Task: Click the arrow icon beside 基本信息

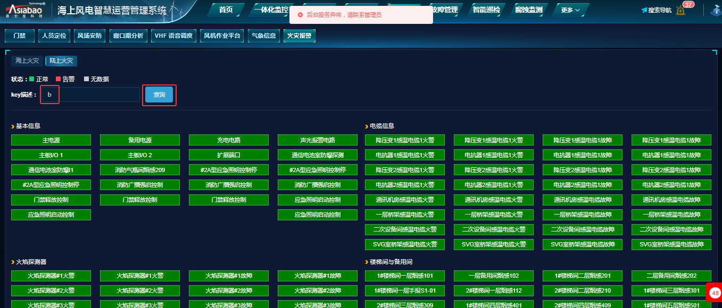Action: click(12, 126)
